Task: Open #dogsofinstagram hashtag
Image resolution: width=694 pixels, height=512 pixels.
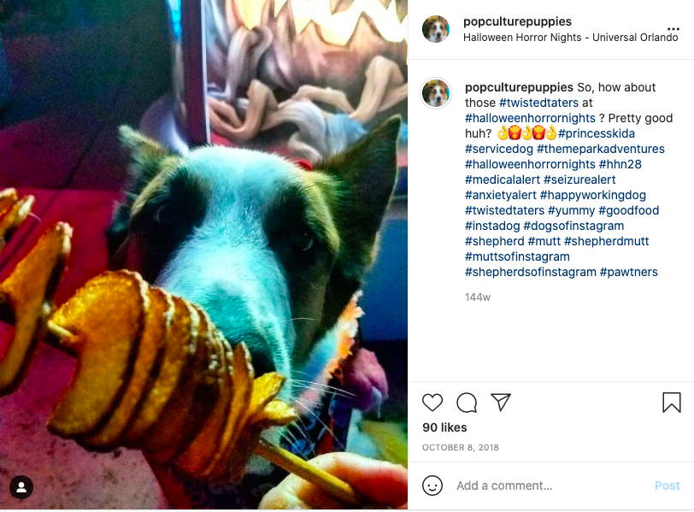Action: click(x=573, y=226)
